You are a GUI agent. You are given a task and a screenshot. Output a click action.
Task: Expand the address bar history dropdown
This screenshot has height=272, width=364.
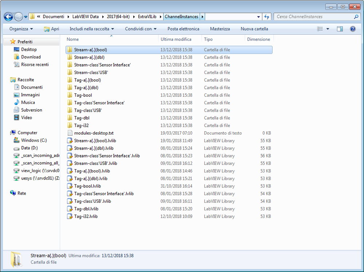pyautogui.click(x=258, y=17)
